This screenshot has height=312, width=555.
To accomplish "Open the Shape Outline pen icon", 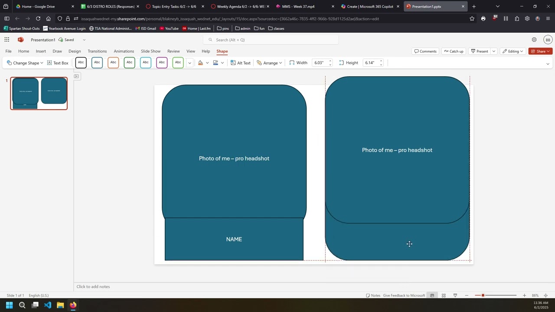I will 215,63.
